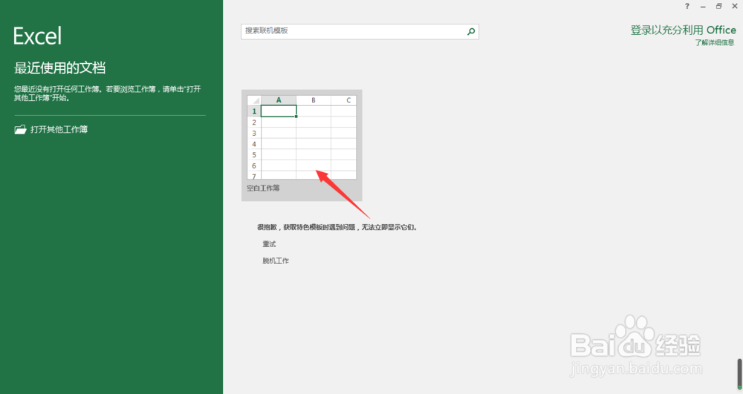Open the 了解详细信息 learn more link
The image size is (743, 394).
click(x=715, y=42)
